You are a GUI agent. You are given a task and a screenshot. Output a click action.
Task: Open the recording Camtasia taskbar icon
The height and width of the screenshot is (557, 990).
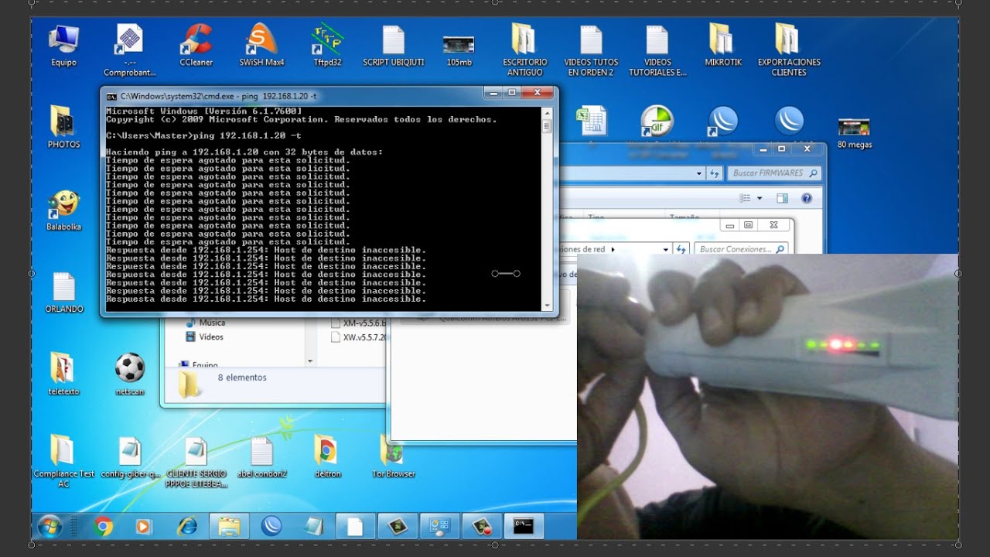point(482,527)
